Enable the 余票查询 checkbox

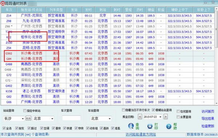[178, 117]
